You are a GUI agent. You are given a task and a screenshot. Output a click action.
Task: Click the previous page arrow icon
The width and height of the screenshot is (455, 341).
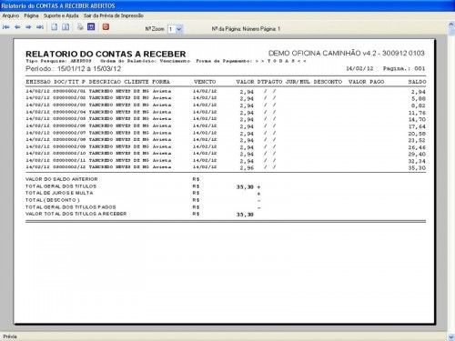click(x=17, y=27)
